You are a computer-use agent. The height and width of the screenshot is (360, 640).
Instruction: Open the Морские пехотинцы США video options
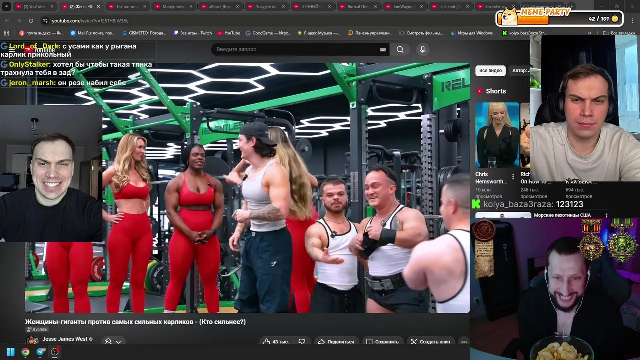pyautogui.click(x=607, y=216)
